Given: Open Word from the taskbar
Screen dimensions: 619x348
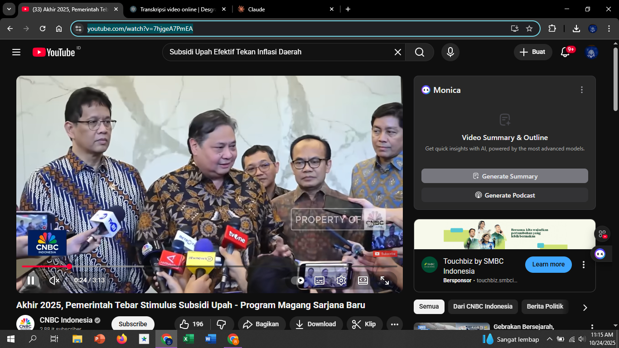Looking at the screenshot, I should pos(210,339).
